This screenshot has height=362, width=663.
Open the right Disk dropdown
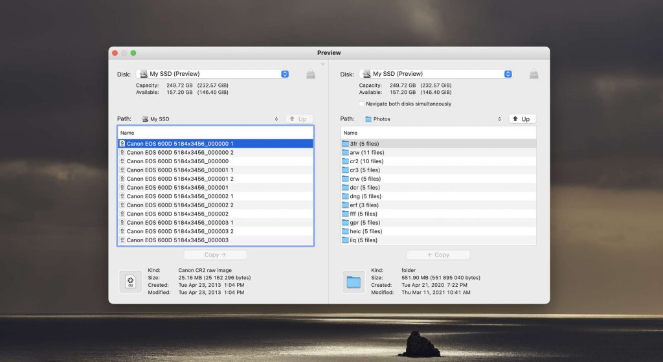(x=435, y=74)
